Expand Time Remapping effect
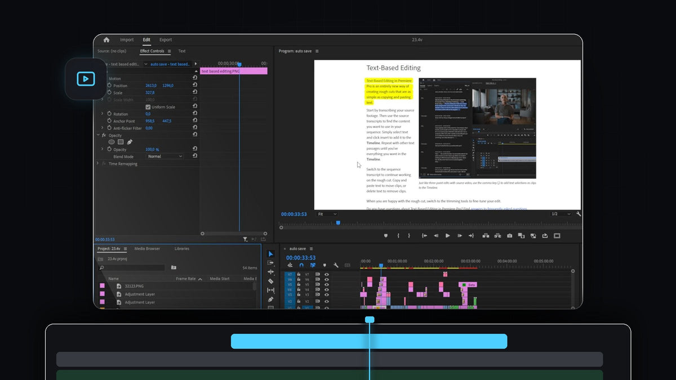Viewport: 676px width, 380px height. point(97,163)
